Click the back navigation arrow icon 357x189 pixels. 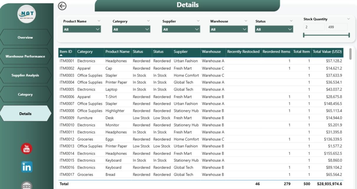pyautogui.click(x=62, y=6)
